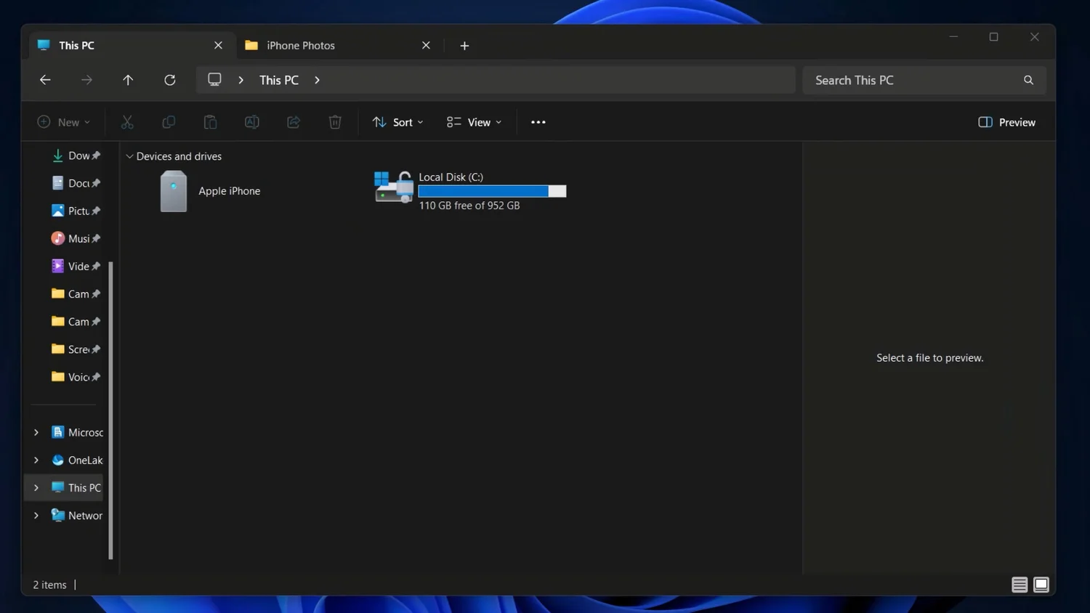Collapse the Devices and drives group
The height and width of the screenshot is (613, 1090).
[129, 156]
